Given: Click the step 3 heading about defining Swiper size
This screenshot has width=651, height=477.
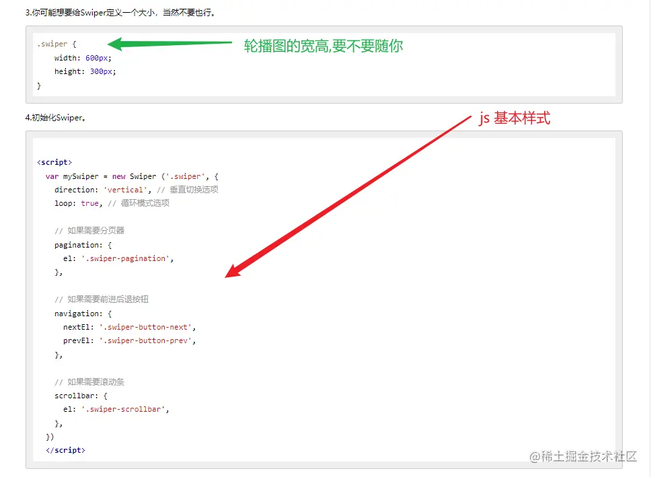Looking at the screenshot, I should tap(120, 13).
